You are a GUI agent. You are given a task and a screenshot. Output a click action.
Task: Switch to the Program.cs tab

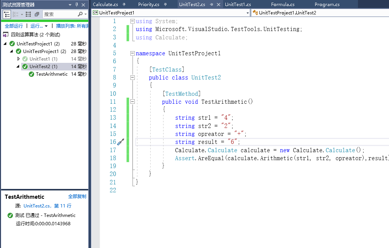click(x=327, y=5)
